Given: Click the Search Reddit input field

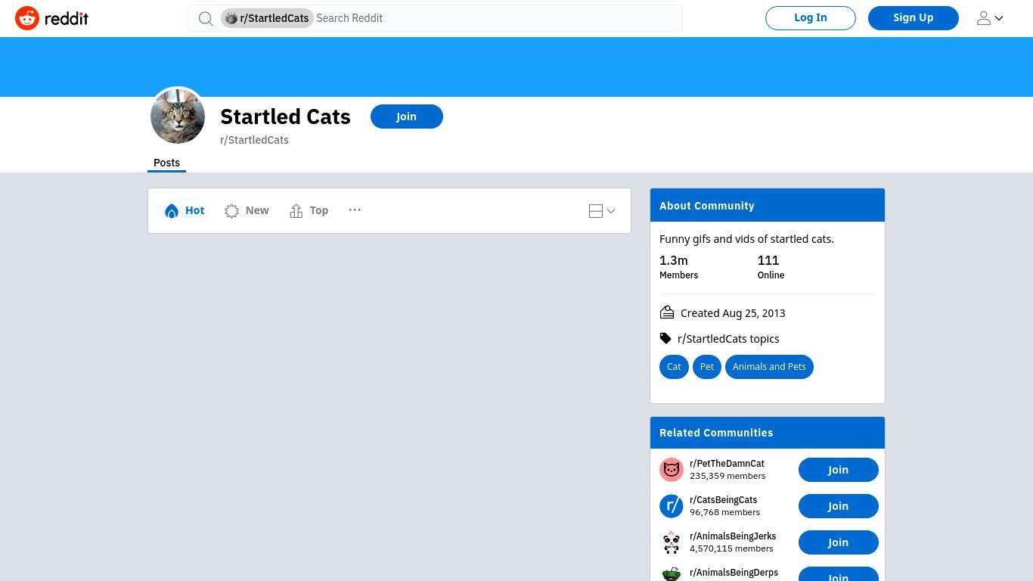Looking at the screenshot, I should [x=496, y=18].
